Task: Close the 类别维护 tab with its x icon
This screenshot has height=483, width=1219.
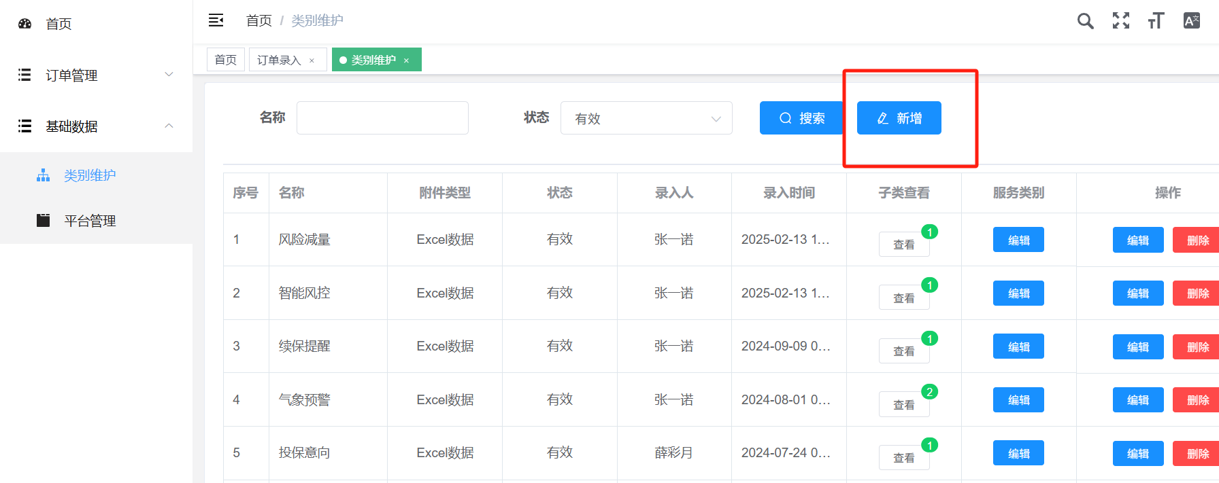Action: 406,60
